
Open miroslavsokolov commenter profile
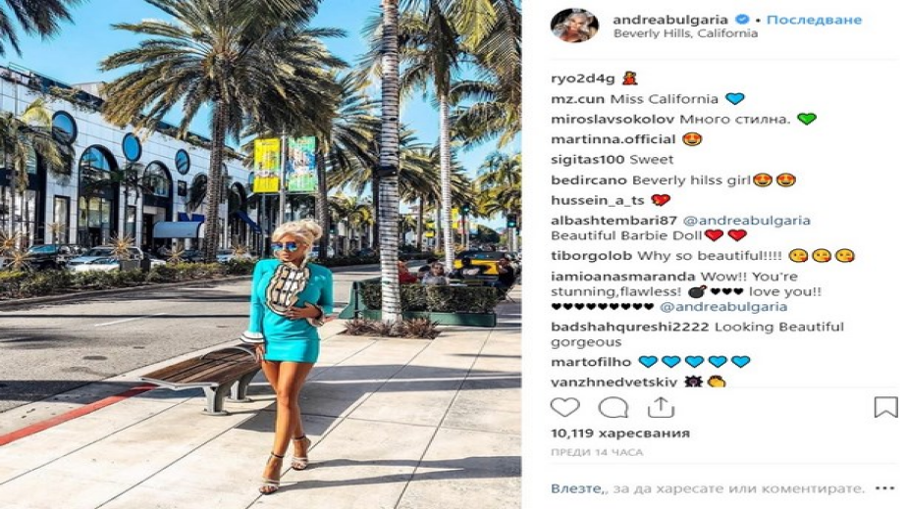613,120
